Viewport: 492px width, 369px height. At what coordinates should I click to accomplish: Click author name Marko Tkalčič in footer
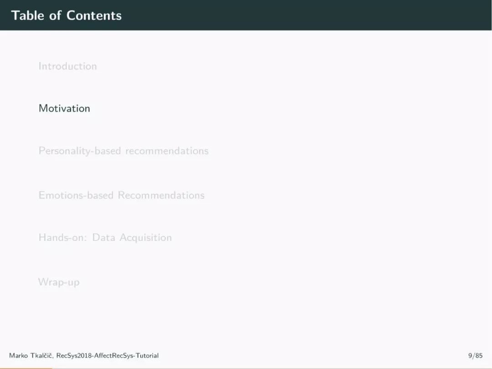(x=31, y=355)
